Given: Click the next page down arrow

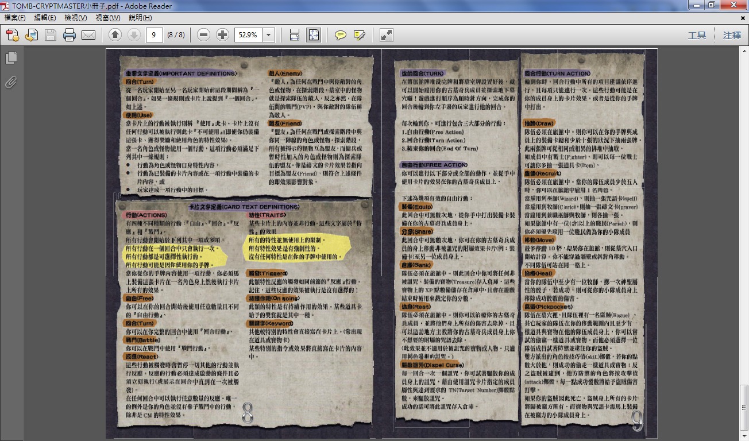Looking at the screenshot, I should pyautogui.click(x=134, y=35).
